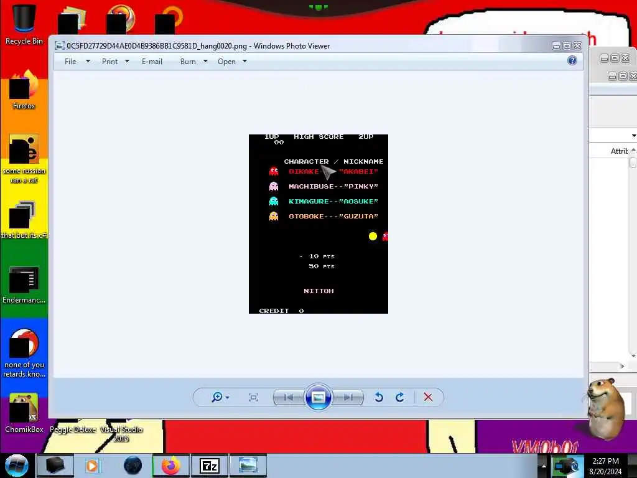This screenshot has width=637, height=478.
Task: Click the Attrib column header behind
Action: (620, 151)
